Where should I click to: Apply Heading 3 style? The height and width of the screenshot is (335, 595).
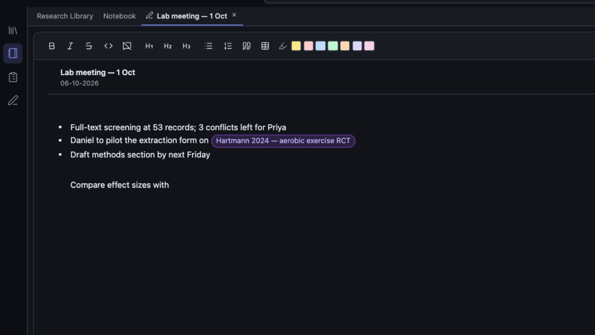(x=186, y=46)
